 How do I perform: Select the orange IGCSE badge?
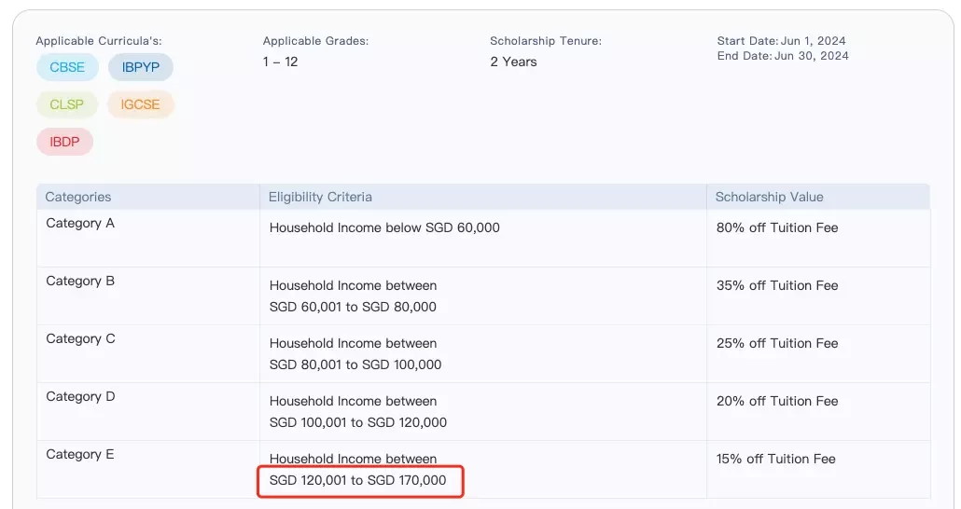tap(140, 104)
